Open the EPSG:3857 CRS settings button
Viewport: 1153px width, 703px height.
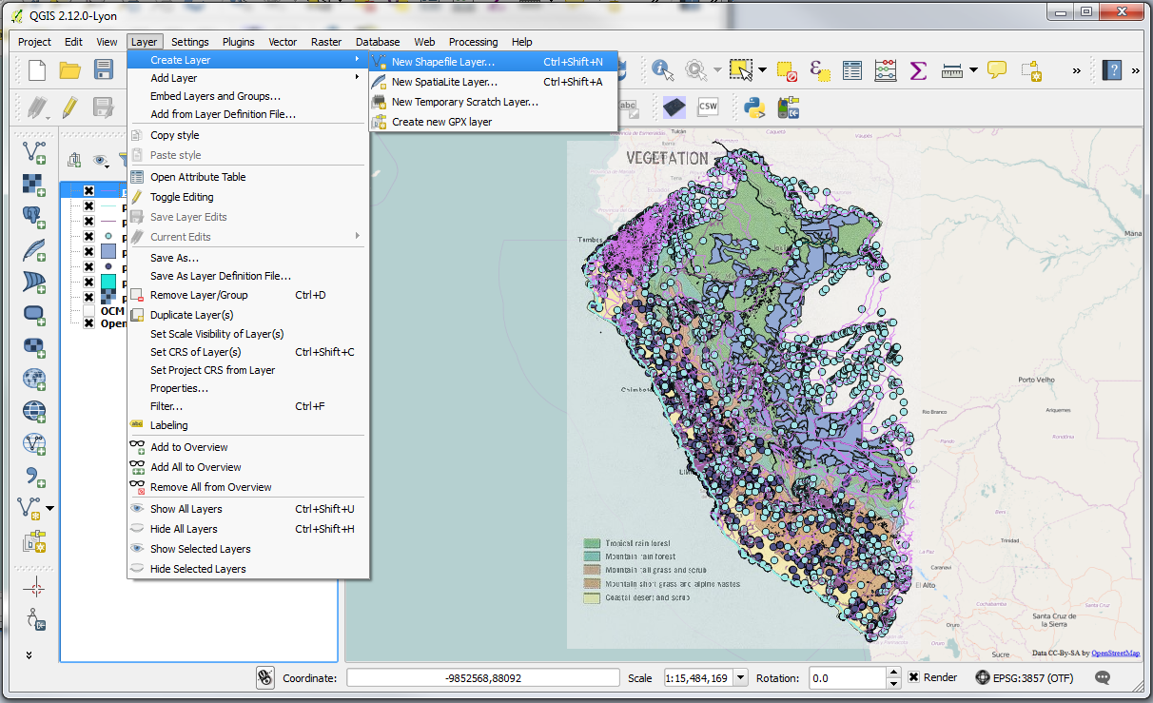pyautogui.click(x=981, y=677)
